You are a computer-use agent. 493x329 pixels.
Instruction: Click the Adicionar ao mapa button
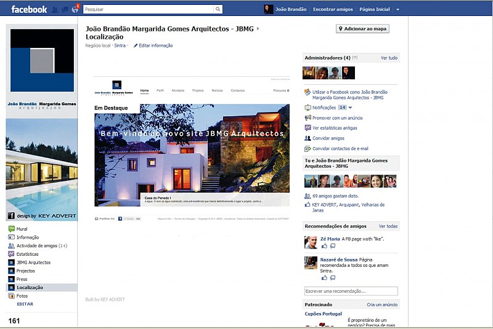pos(362,29)
